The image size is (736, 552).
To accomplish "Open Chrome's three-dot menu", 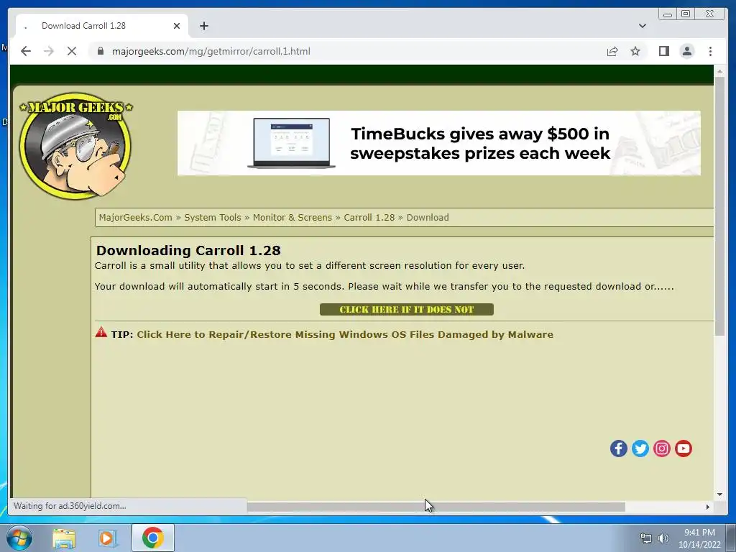I will pos(710,51).
